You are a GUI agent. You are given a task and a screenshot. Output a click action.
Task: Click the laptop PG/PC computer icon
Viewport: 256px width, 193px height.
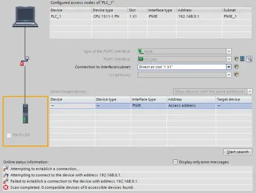25,17
